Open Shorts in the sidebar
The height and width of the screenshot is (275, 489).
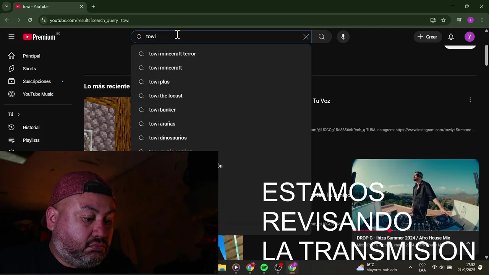click(38, 69)
